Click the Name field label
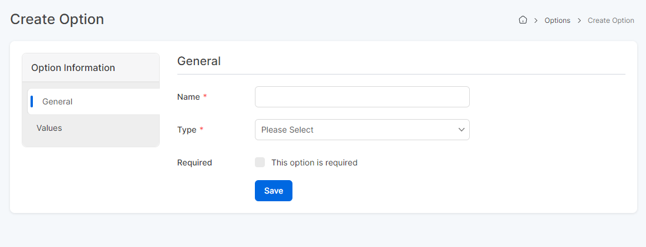The height and width of the screenshot is (247, 646). (x=189, y=97)
